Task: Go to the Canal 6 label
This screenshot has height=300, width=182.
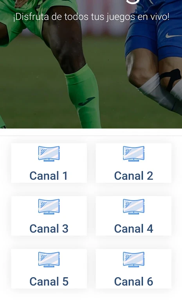Action: (x=134, y=281)
